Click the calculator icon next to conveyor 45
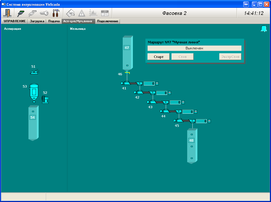The width and height of the screenshot is (271, 202). pyautogui.click(x=209, y=121)
